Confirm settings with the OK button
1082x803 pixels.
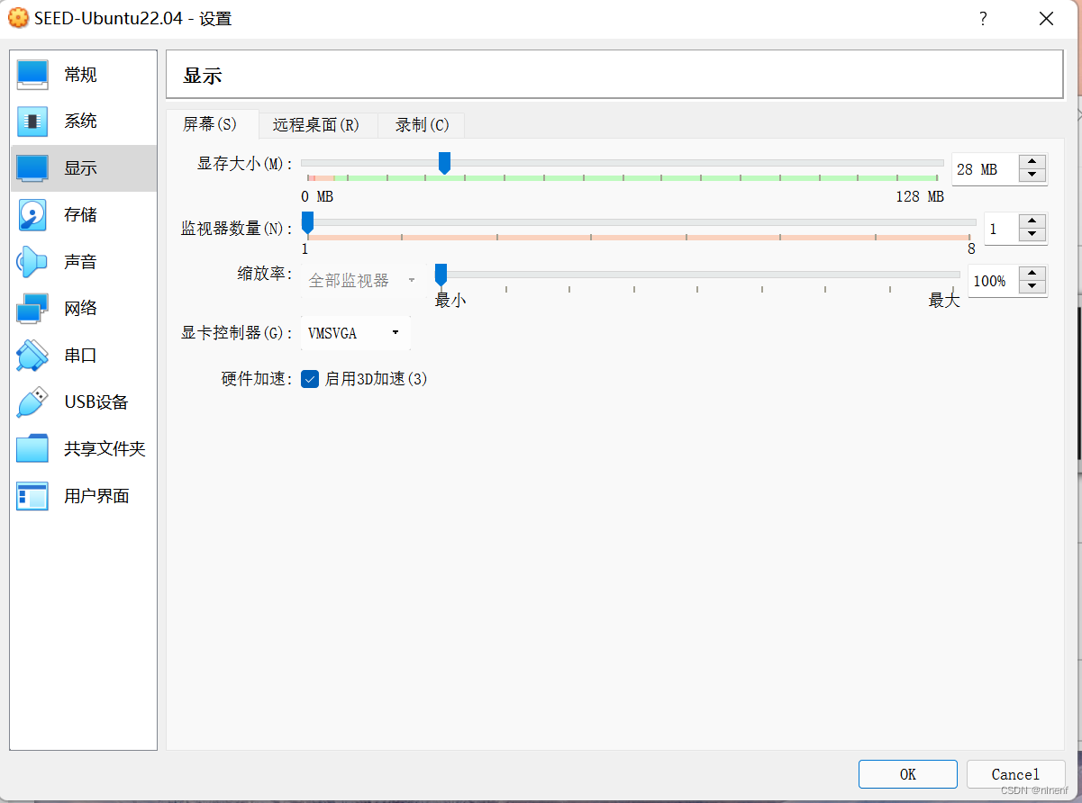pos(908,774)
